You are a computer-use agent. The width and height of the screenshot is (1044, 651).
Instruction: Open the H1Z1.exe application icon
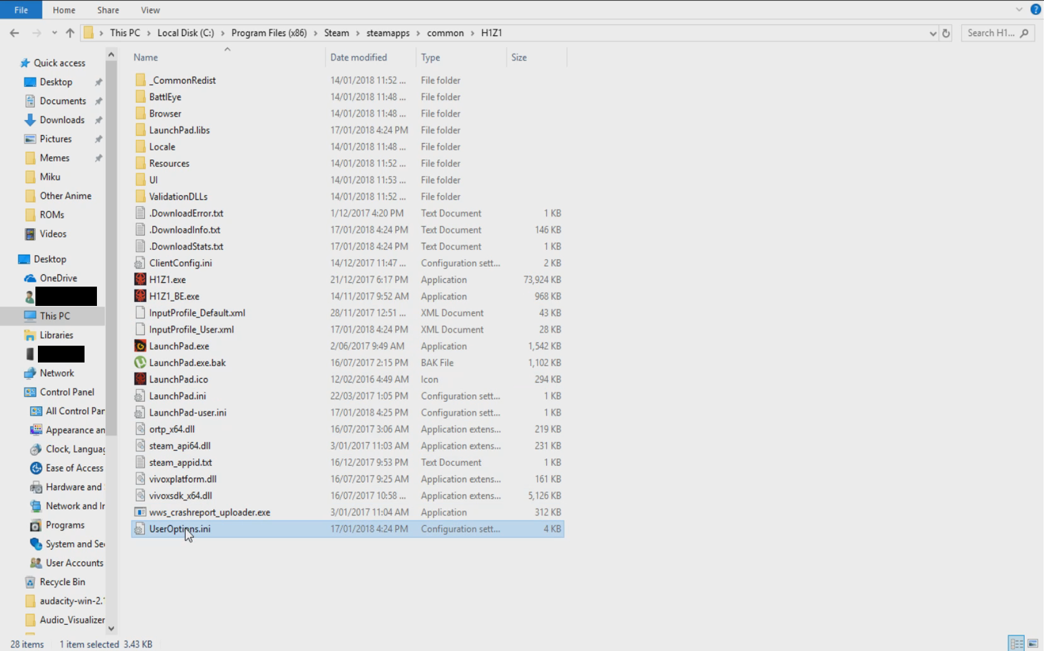coord(140,280)
